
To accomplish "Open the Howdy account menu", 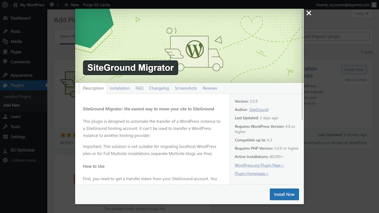I will coord(343,5).
